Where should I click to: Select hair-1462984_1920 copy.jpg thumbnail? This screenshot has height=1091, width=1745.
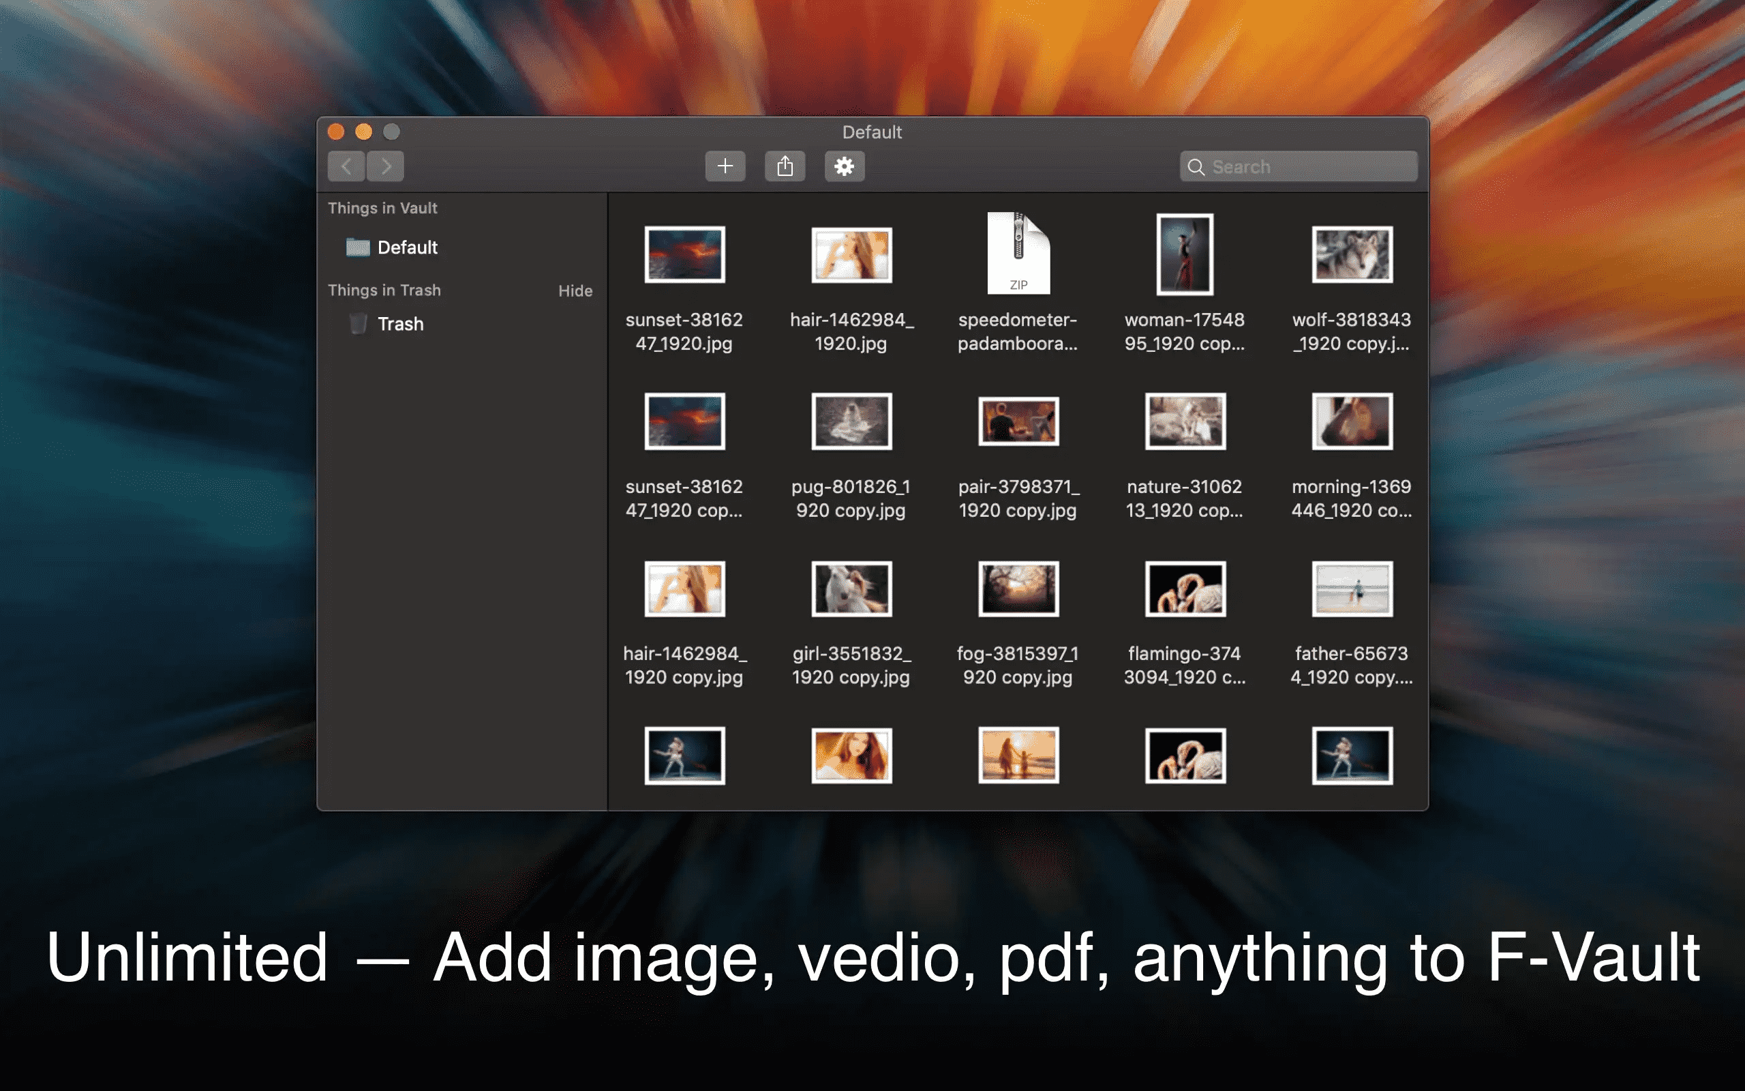[684, 588]
